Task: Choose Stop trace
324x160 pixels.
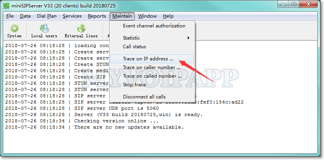Action: tap(152, 85)
